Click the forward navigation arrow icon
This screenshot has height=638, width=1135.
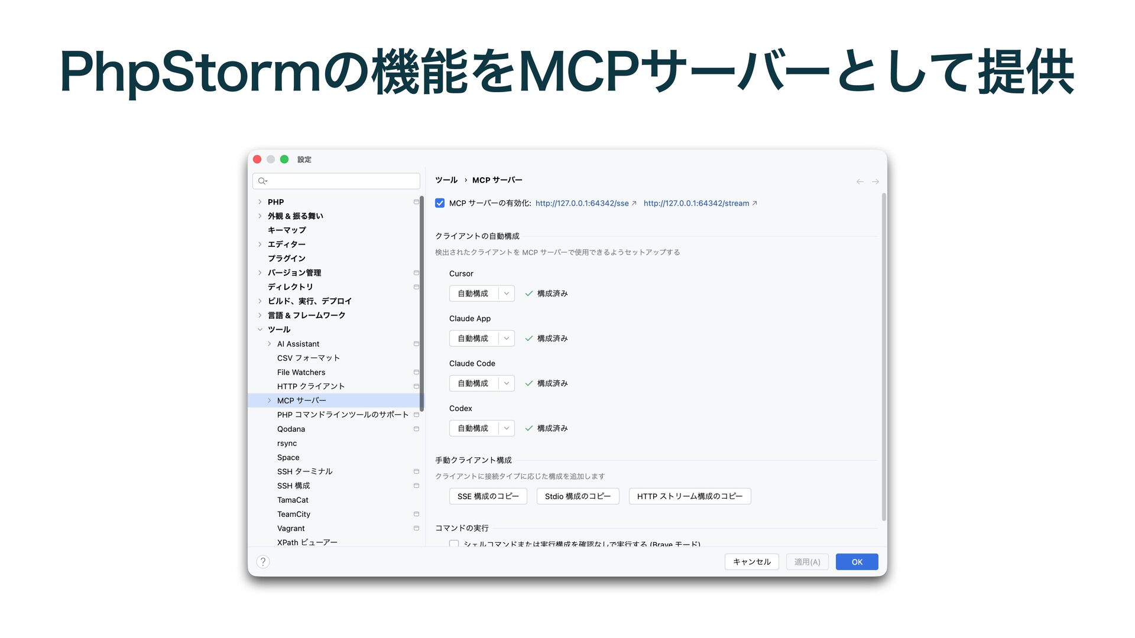(x=875, y=182)
